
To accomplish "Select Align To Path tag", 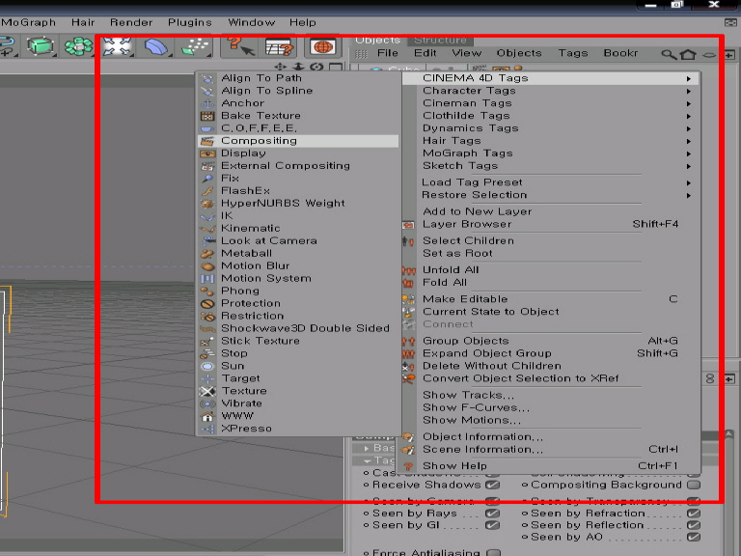I will pyautogui.click(x=298, y=78).
